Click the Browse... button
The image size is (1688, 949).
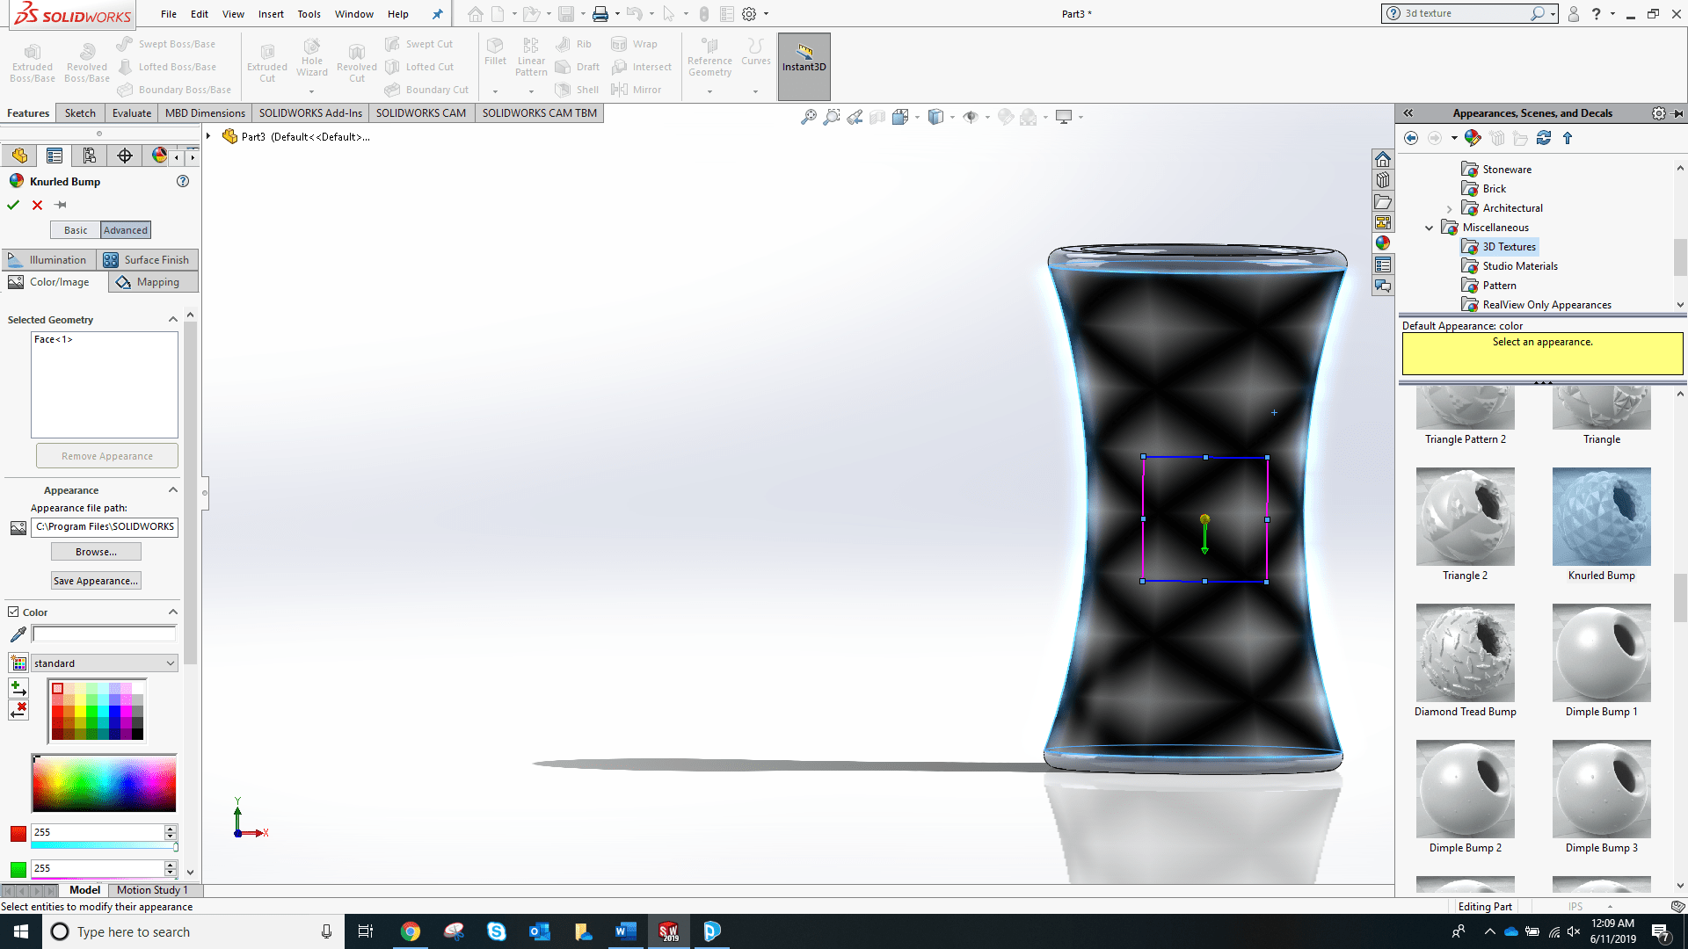tap(96, 552)
